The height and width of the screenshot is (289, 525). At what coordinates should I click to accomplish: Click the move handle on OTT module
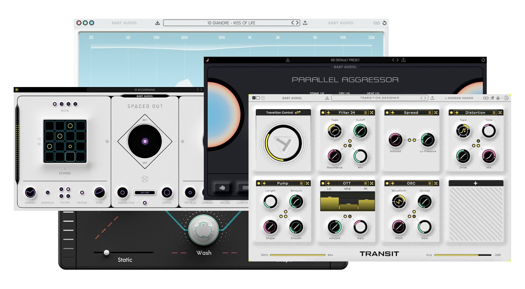pos(328,183)
